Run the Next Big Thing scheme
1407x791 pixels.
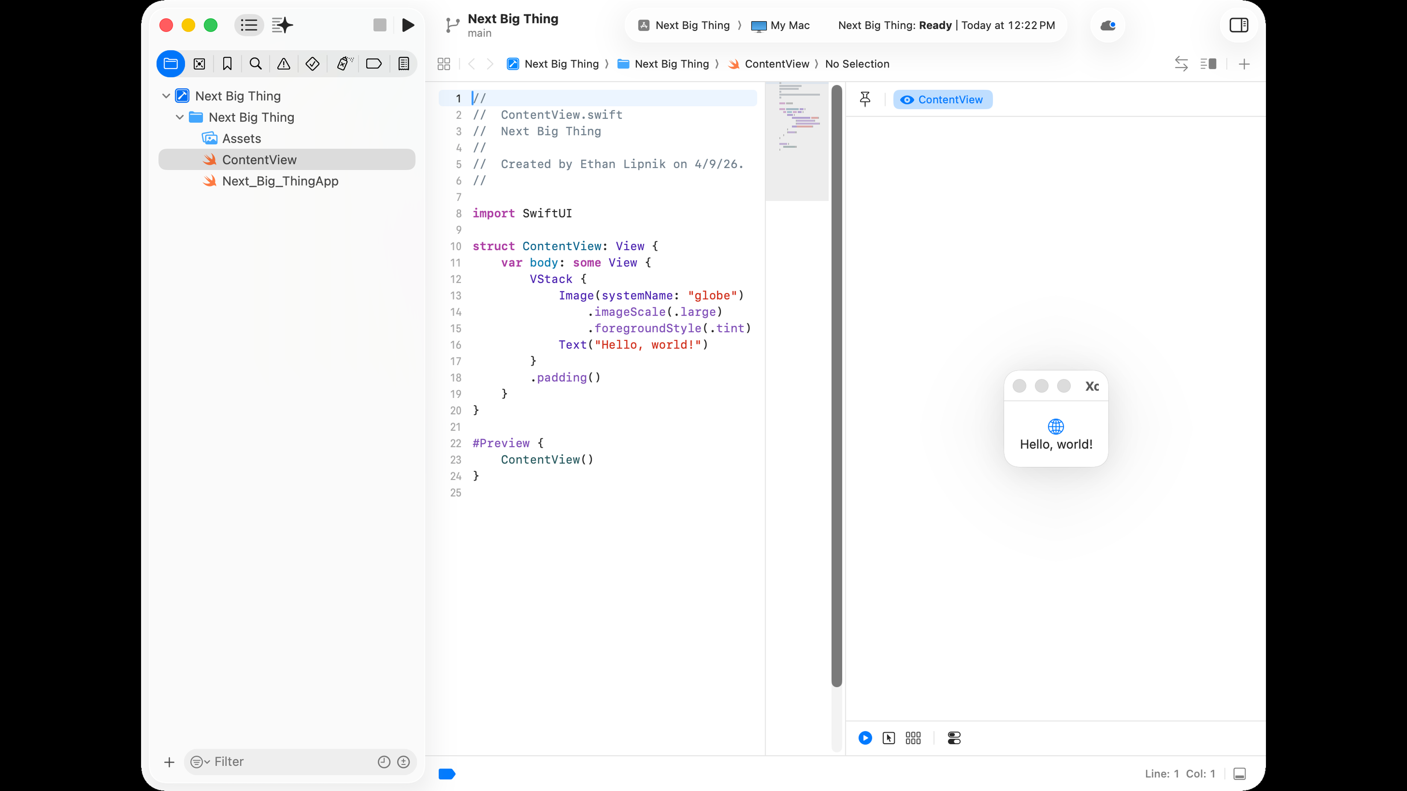pyautogui.click(x=408, y=25)
